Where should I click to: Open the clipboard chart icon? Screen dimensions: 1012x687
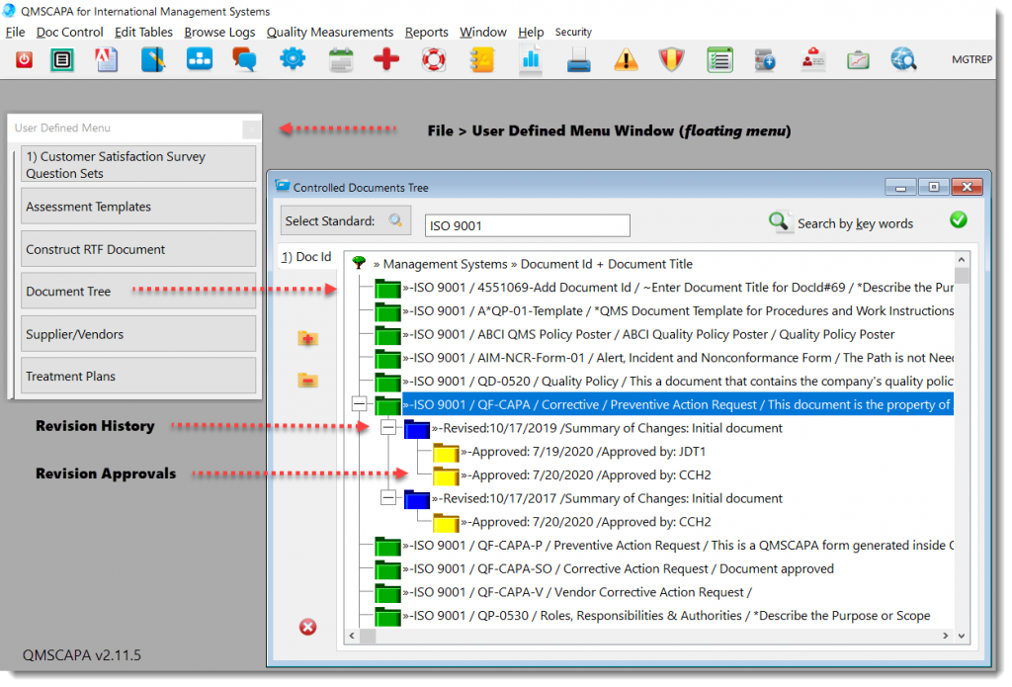coord(858,60)
